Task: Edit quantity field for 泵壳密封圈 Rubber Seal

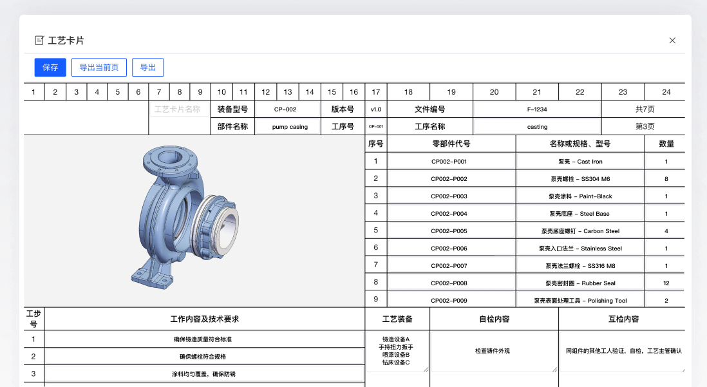Action: (x=666, y=283)
